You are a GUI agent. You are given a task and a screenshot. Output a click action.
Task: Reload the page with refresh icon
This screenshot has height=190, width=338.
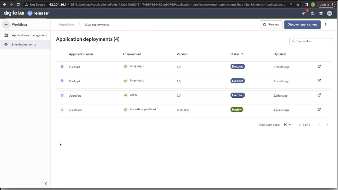(x=18, y=4)
